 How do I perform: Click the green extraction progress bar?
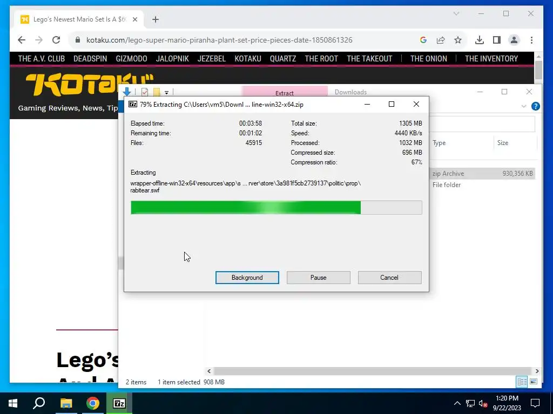276,208
